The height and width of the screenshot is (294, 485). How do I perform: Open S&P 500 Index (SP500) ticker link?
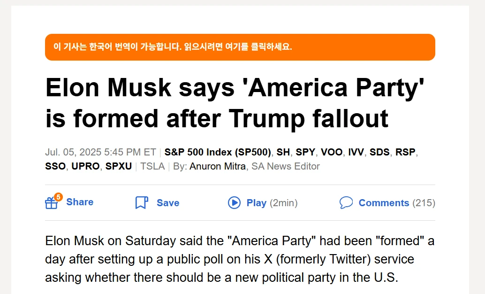218,152
